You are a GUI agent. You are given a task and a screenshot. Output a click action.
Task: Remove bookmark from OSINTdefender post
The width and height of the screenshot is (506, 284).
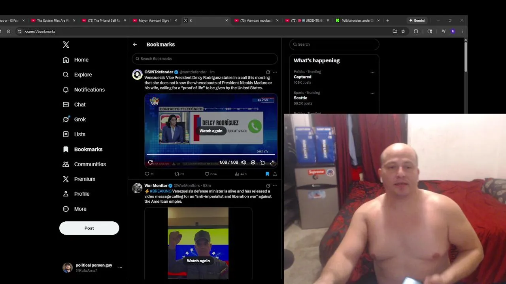point(267,174)
